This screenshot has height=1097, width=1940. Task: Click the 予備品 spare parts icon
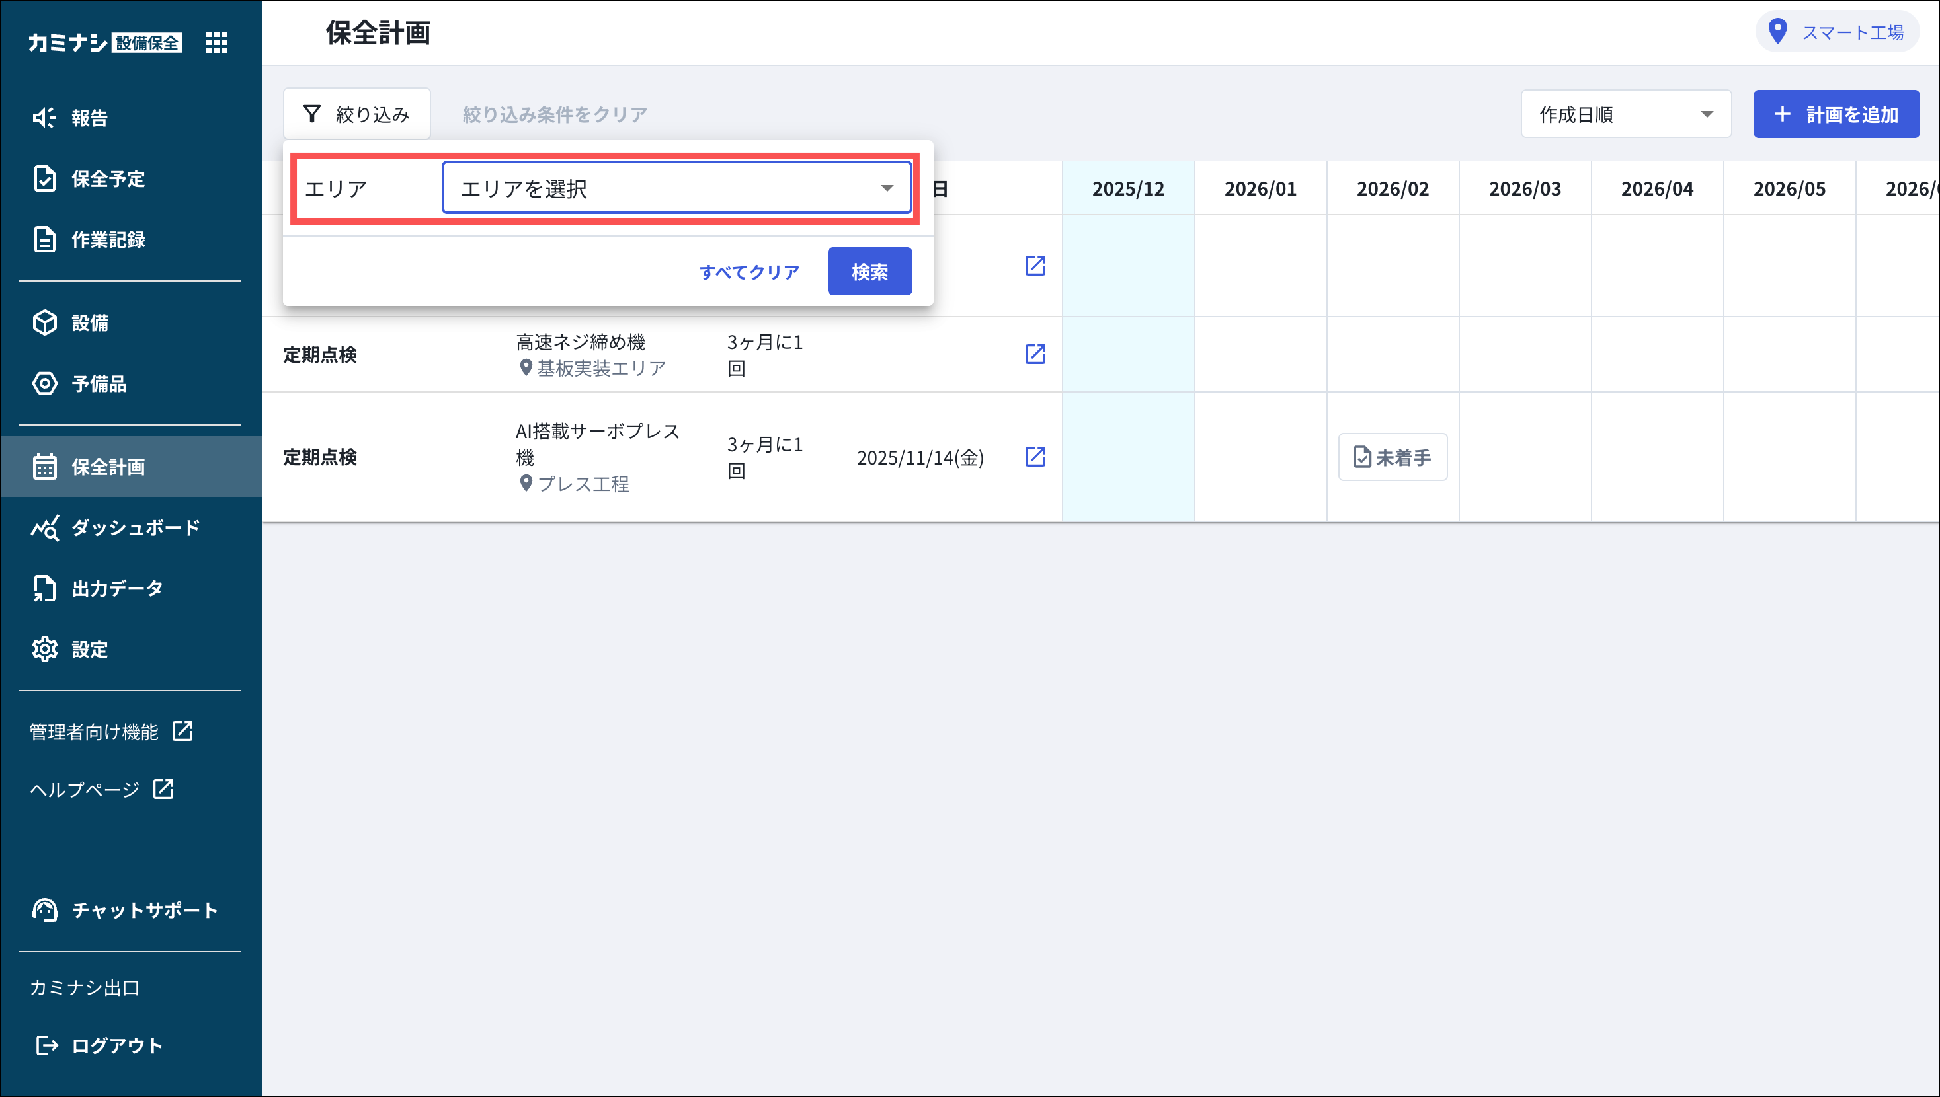click(x=44, y=383)
